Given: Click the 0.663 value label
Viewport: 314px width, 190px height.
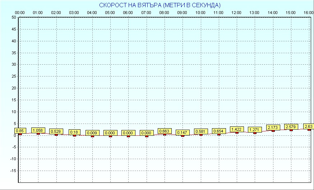Looking at the screenshot, I should (165, 131).
